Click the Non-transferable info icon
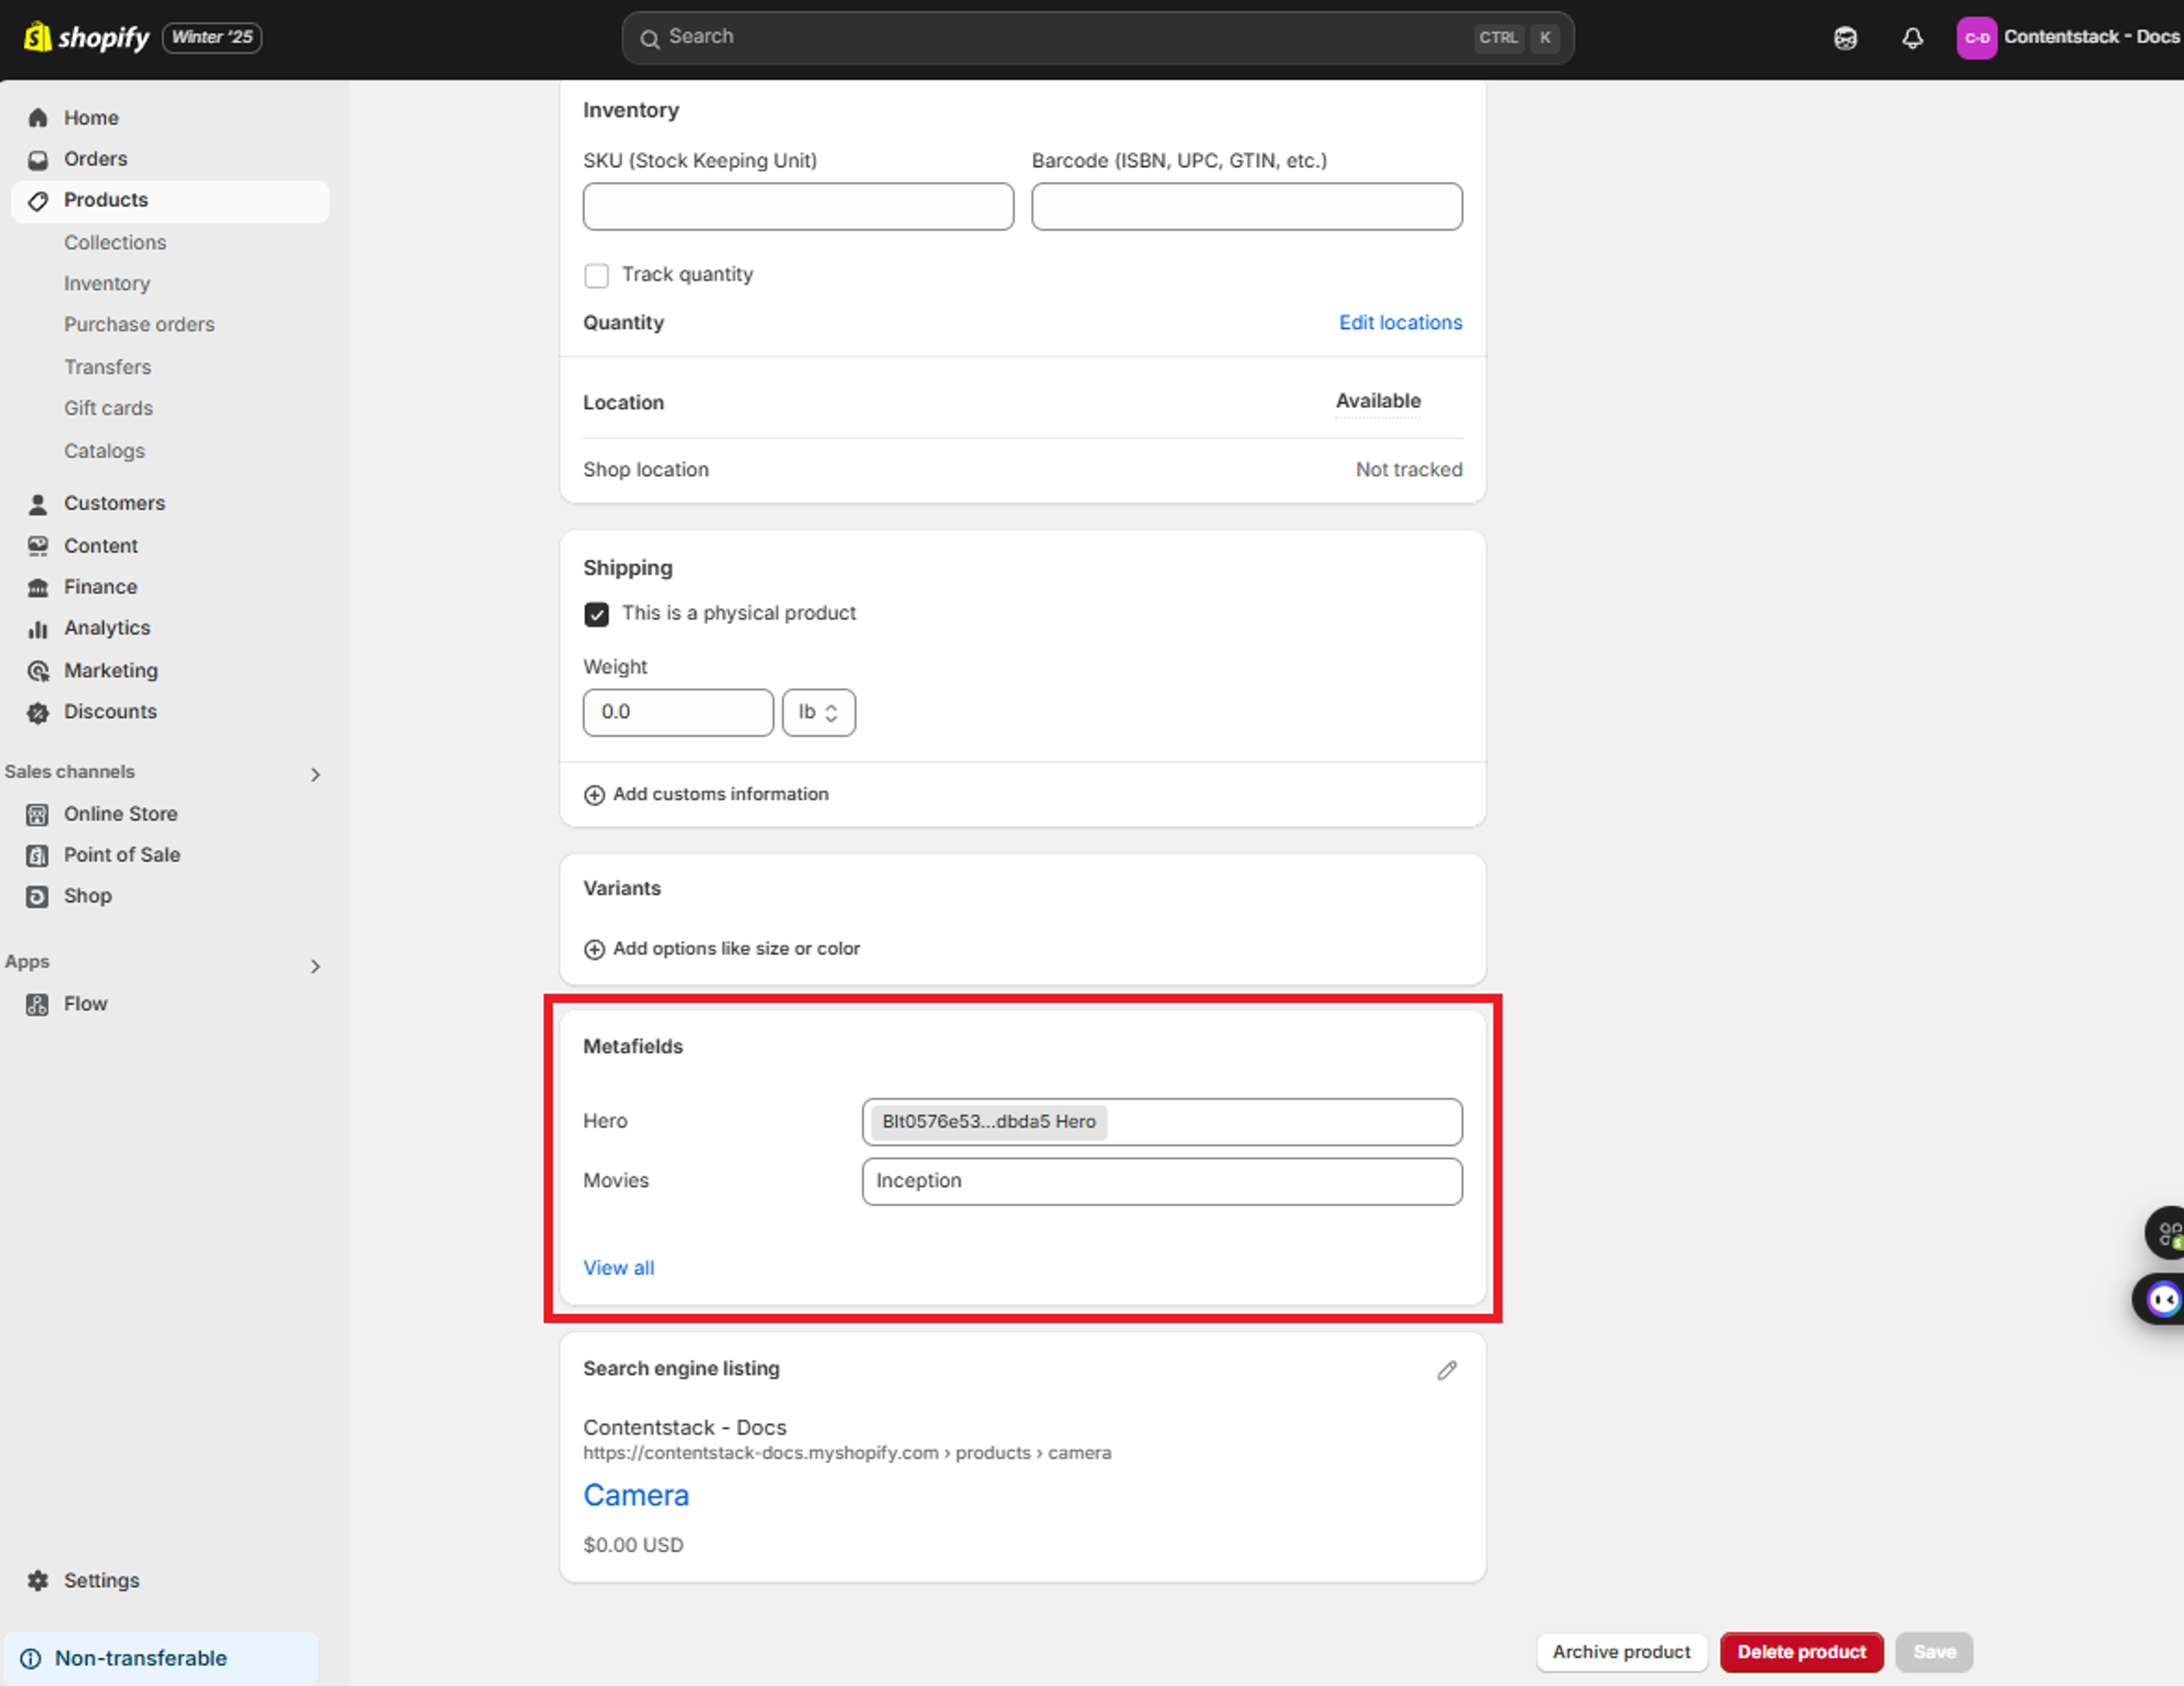 [31, 1659]
